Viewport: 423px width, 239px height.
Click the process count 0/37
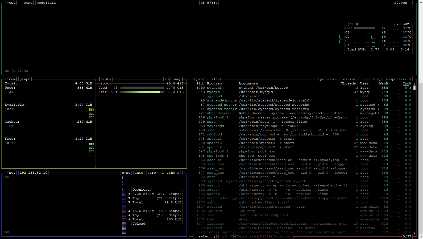pos(407,236)
